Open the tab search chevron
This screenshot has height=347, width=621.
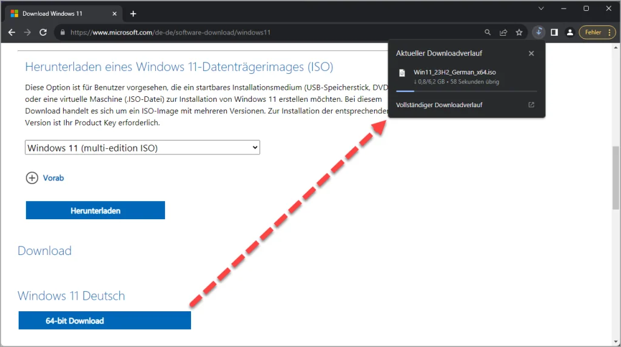click(x=541, y=8)
